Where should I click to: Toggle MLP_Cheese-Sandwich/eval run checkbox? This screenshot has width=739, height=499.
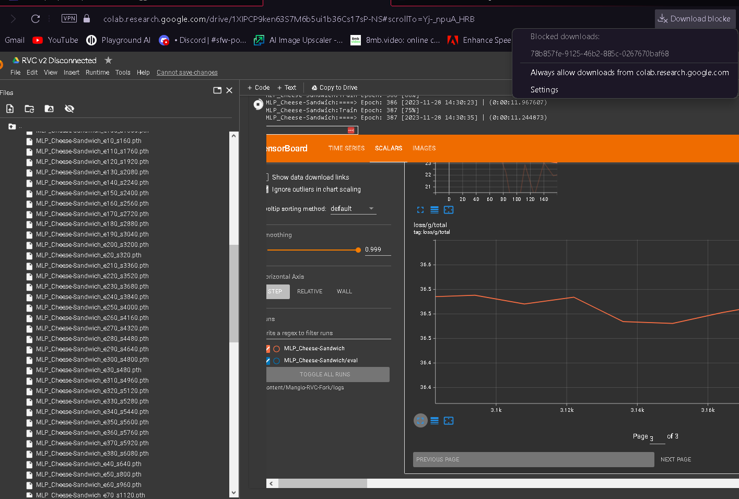point(268,361)
